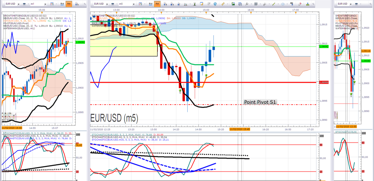Select the ellipse shape tool
Viewport: 374px width, 181px height.
[283, 4]
